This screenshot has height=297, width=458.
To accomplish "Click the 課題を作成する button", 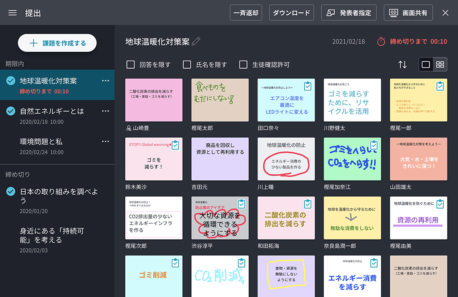I will (x=57, y=43).
